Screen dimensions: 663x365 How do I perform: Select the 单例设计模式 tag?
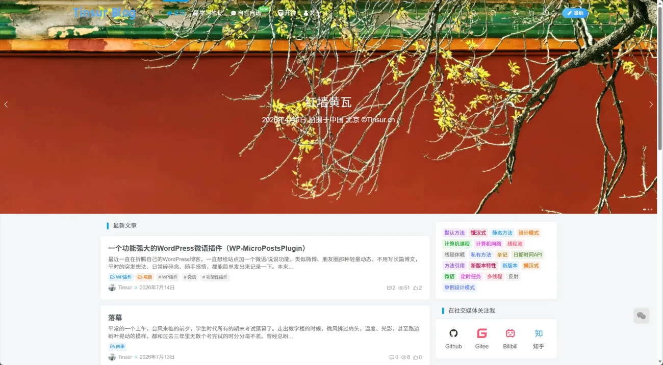click(460, 288)
